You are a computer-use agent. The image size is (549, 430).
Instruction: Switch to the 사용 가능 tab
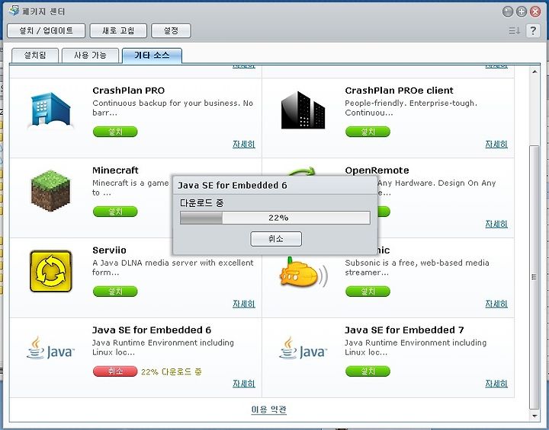click(90, 56)
